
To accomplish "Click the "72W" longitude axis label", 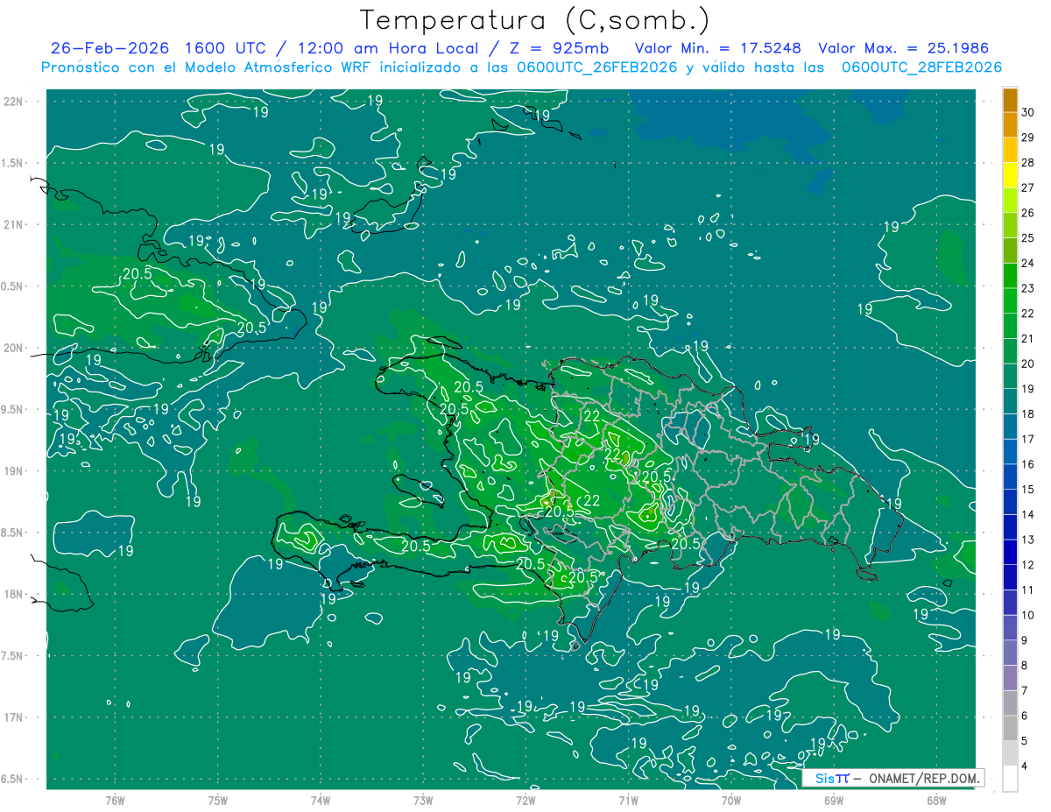I will (525, 801).
